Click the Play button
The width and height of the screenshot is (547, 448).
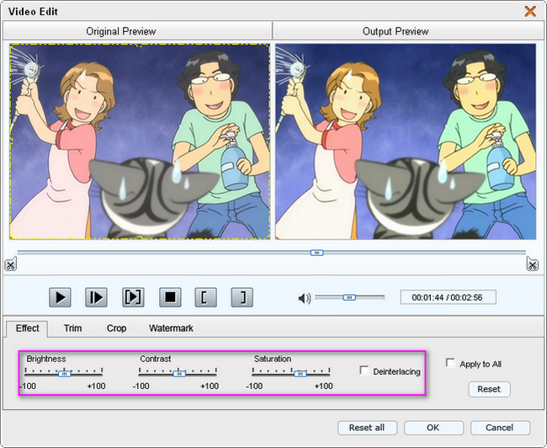(x=60, y=297)
